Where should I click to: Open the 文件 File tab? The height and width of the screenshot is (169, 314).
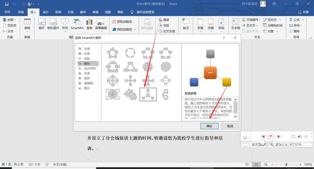(x=7, y=12)
